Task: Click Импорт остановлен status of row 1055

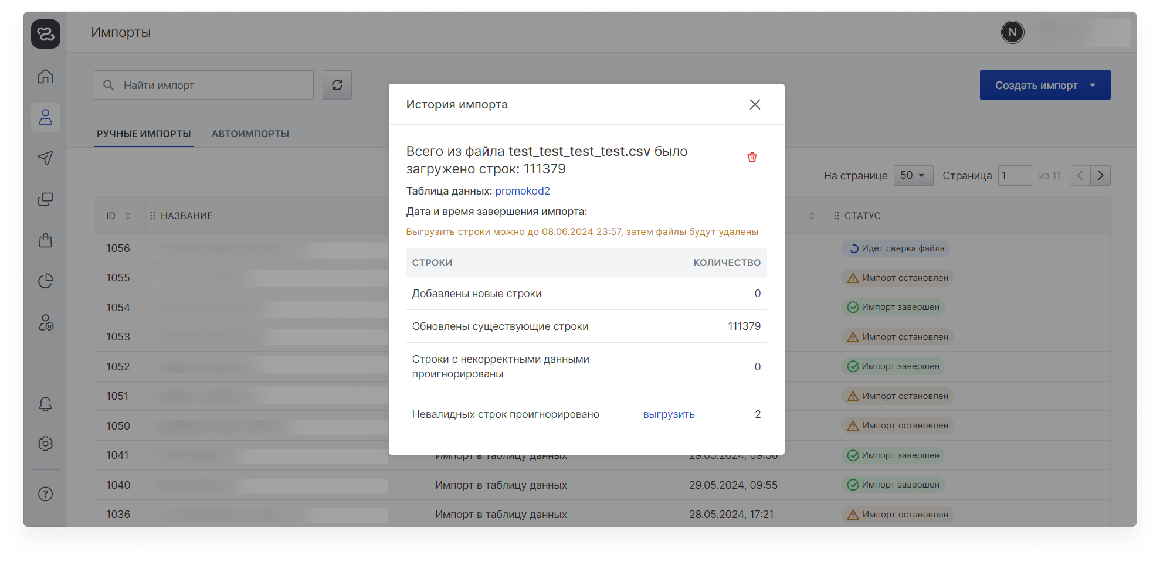Action: click(898, 278)
